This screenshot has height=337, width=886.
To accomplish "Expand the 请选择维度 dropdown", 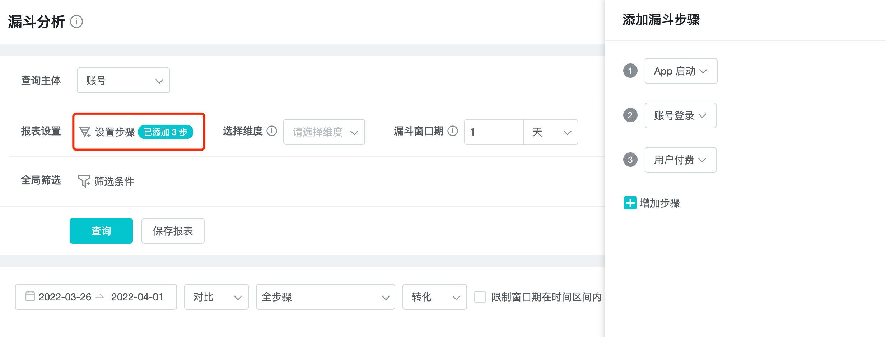I will (x=324, y=132).
